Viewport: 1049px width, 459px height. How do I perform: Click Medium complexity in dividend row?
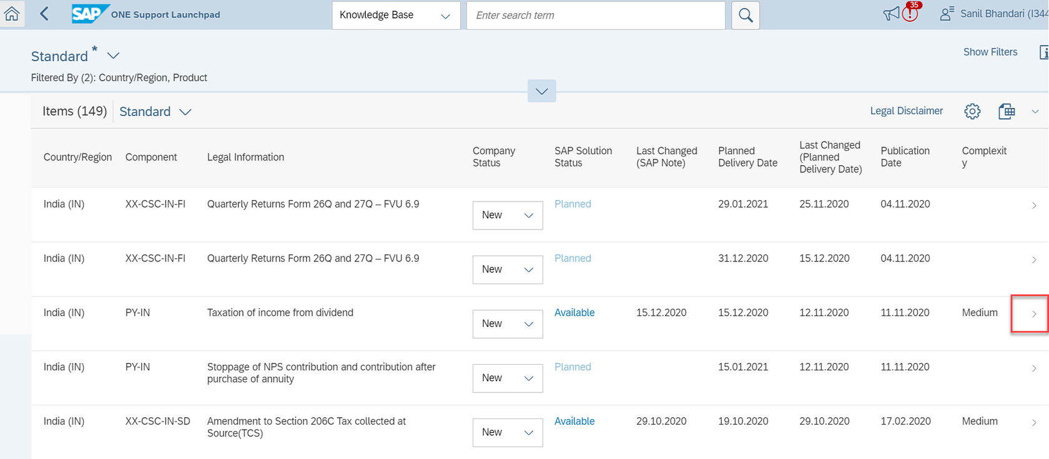pyautogui.click(x=980, y=312)
